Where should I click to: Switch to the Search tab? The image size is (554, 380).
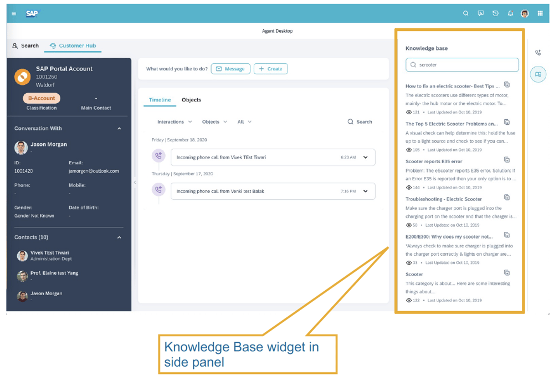[25, 45]
